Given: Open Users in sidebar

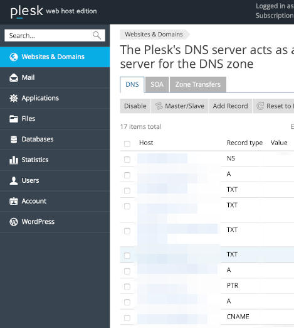Looking at the screenshot, I should click(55, 180).
